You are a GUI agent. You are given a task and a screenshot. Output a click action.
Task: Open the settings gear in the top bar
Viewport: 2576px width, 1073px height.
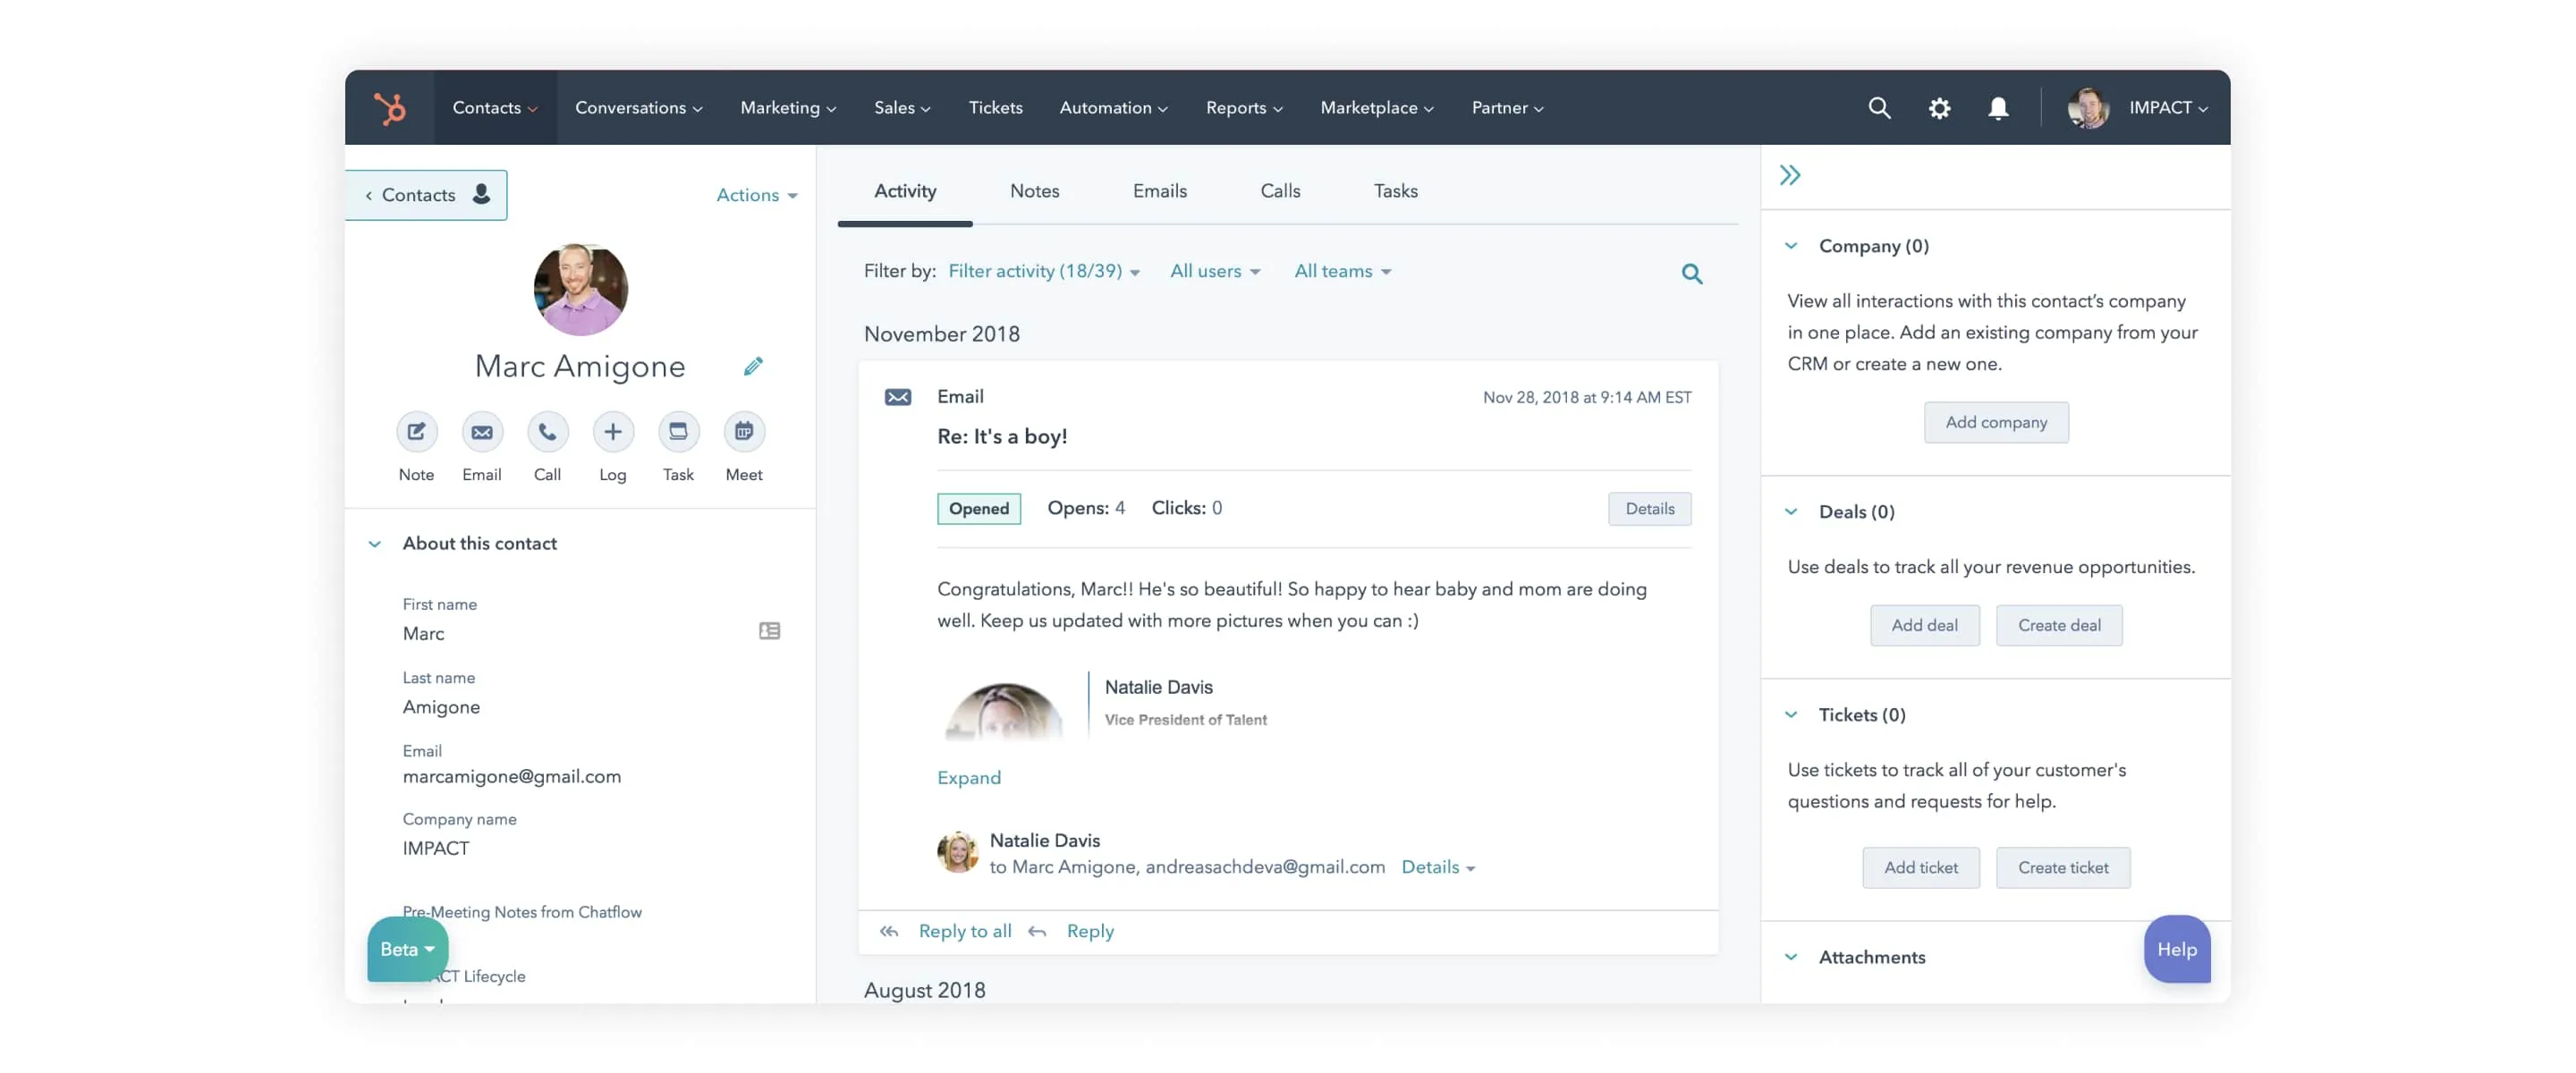1941,107
